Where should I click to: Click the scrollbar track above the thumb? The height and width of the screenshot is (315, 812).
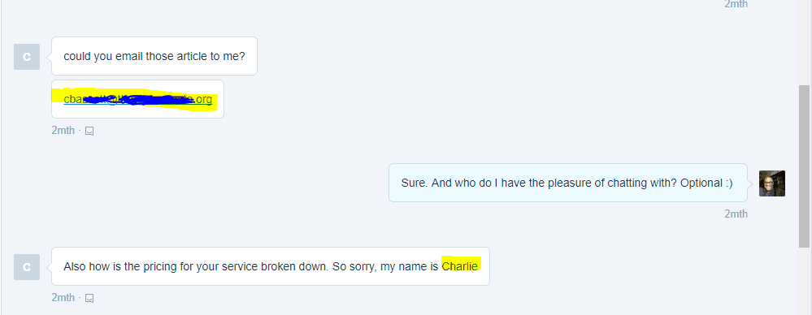pos(804,42)
